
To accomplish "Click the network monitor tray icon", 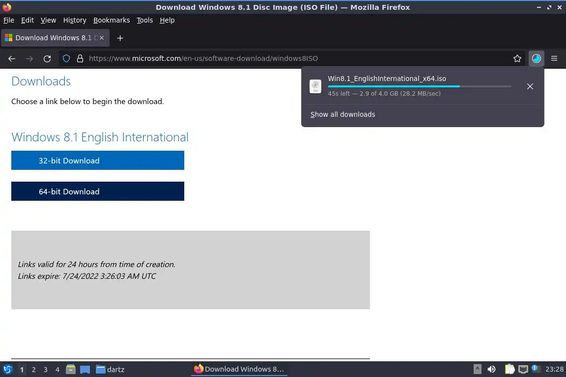I will (523, 369).
